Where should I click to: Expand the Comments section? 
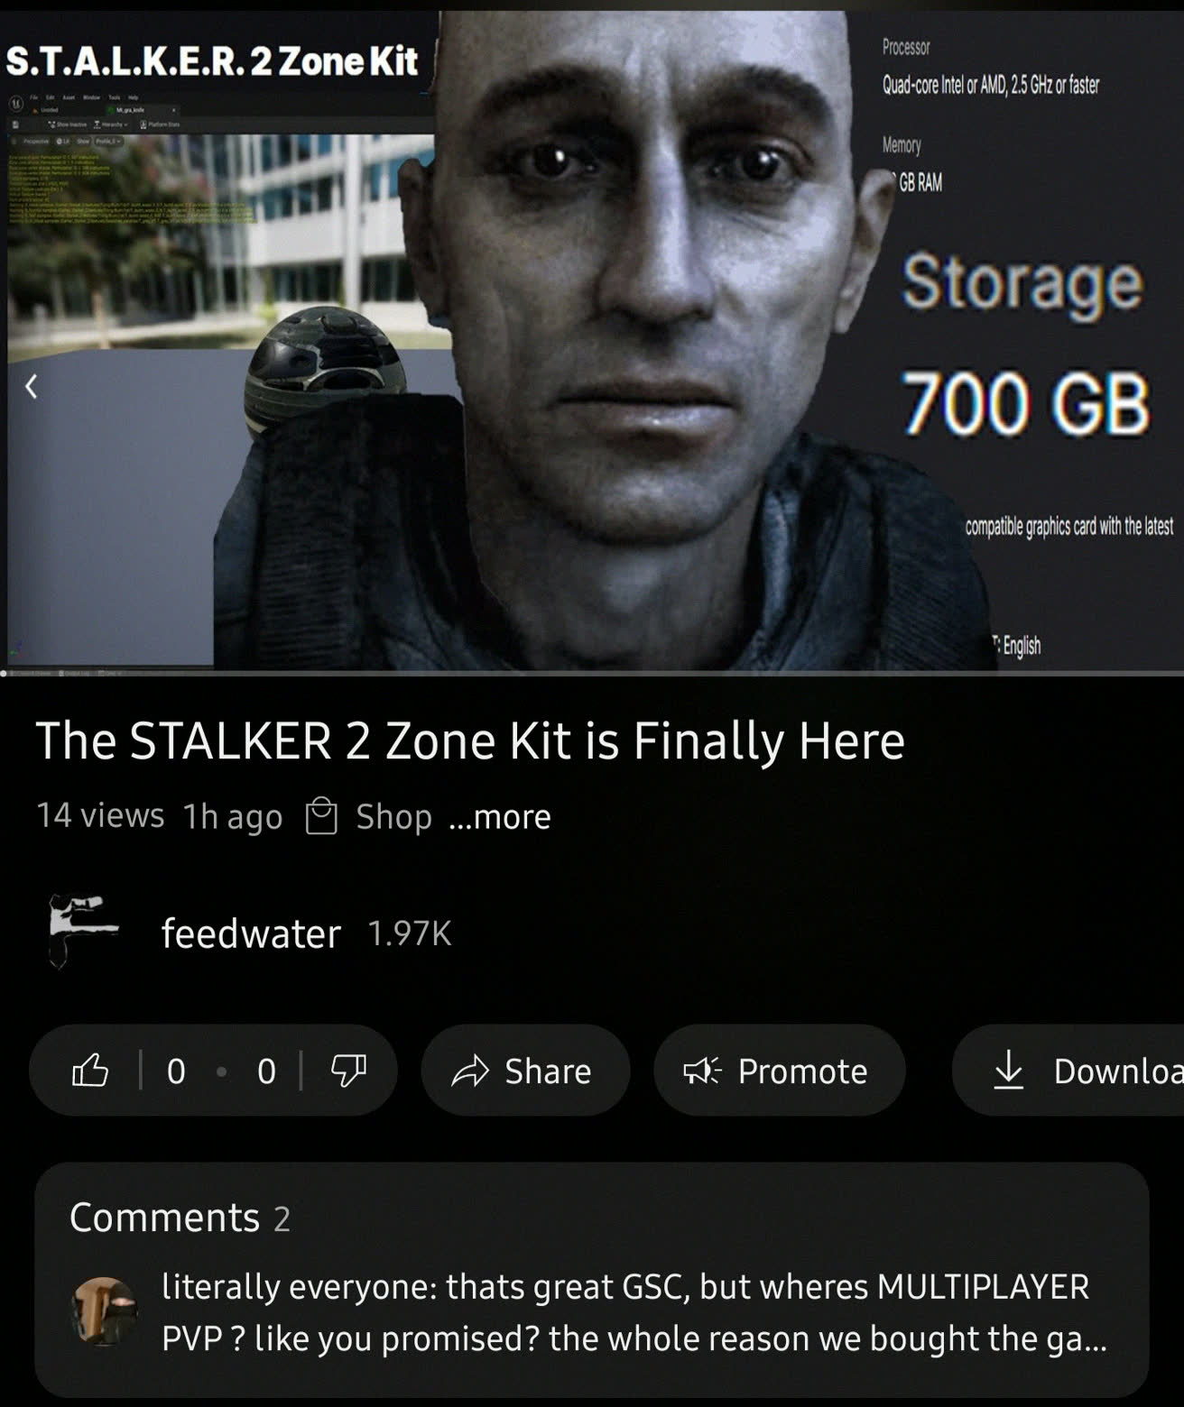592,1280
